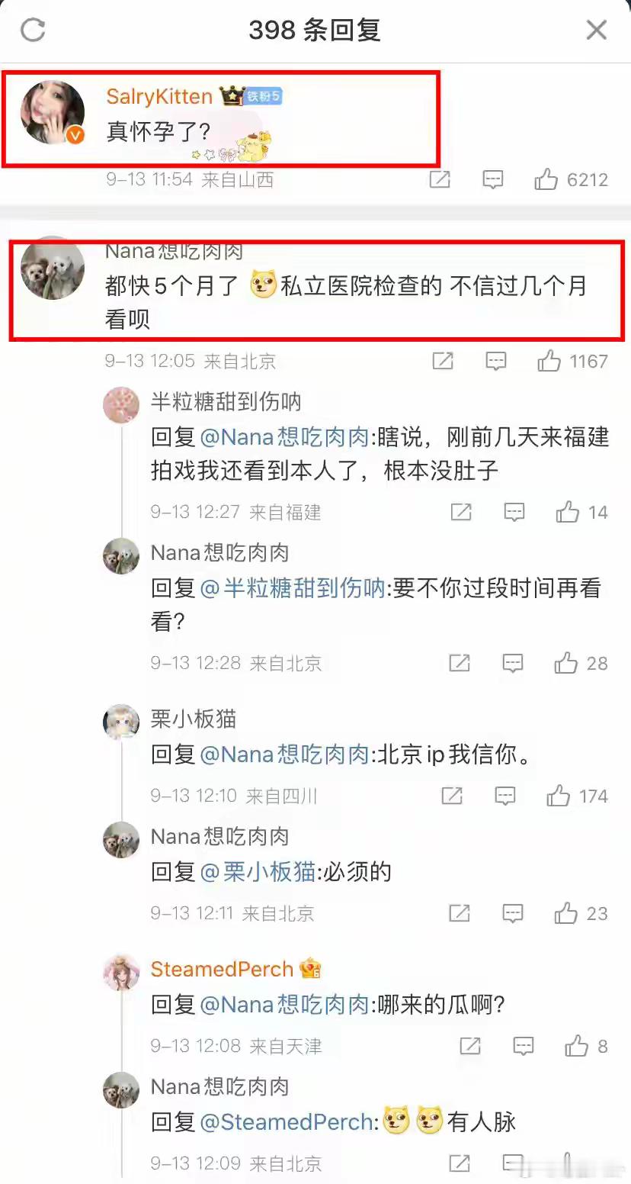Forward the comment posted at 12:11 from 北京
The width and height of the screenshot is (631, 1184).
[460, 913]
